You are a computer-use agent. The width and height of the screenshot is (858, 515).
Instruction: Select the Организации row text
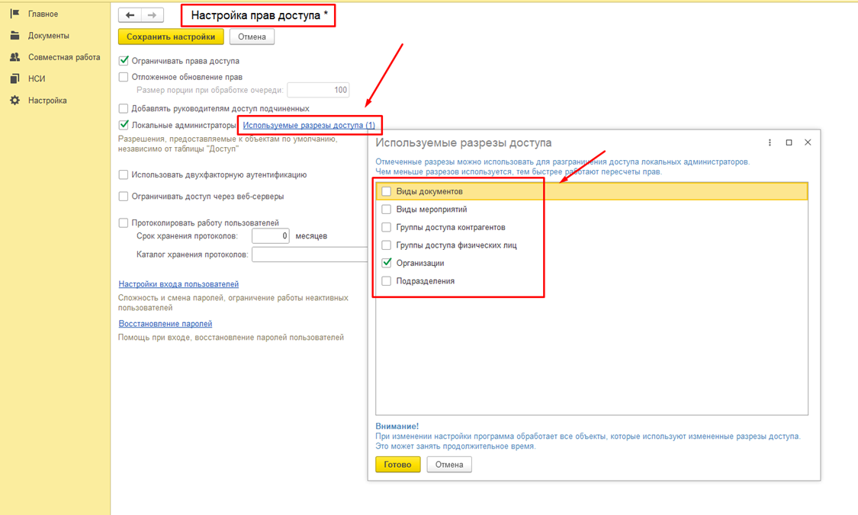(420, 263)
